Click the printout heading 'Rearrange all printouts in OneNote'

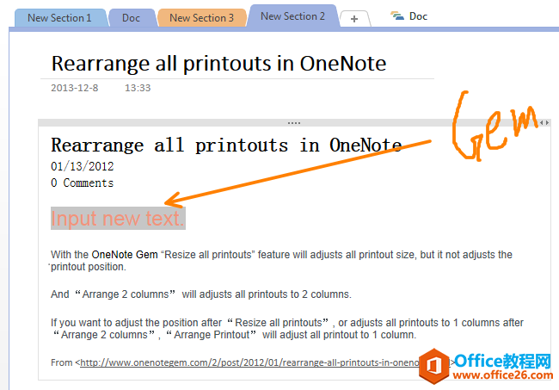coord(226,145)
